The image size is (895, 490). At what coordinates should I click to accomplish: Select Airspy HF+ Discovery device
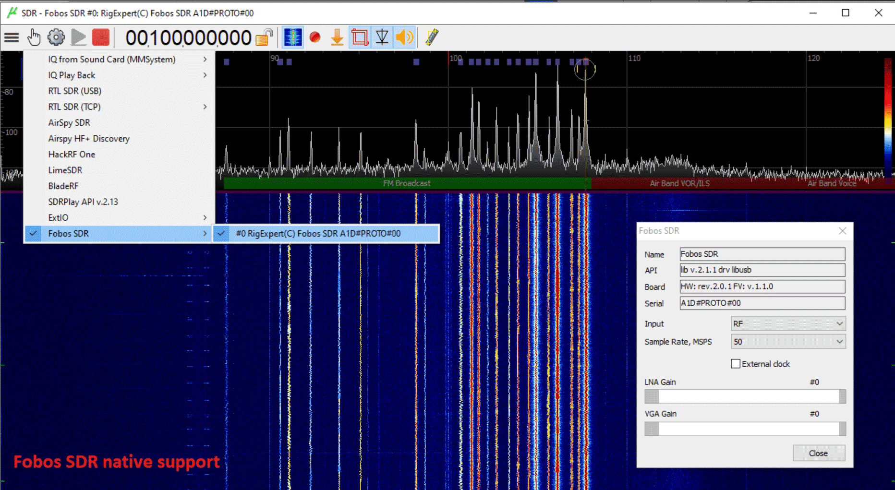click(119, 139)
